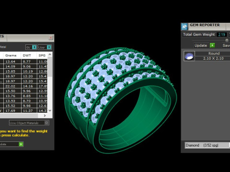Select the 9.06 DWT cell
The width and height of the screenshot is (230, 172).
pyautogui.click(x=29, y=66)
